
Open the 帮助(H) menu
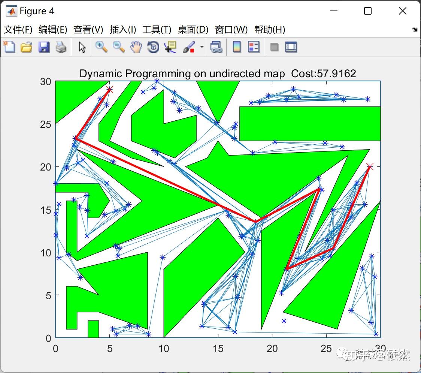(270, 30)
